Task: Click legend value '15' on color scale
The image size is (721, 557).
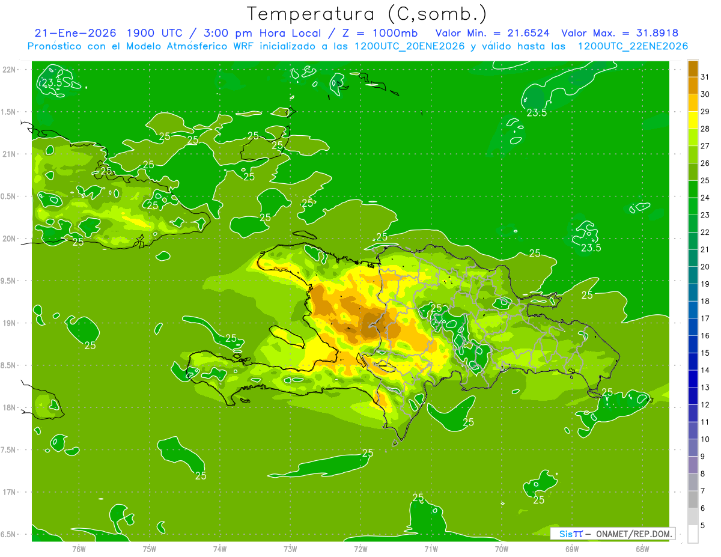Action: tap(705, 353)
